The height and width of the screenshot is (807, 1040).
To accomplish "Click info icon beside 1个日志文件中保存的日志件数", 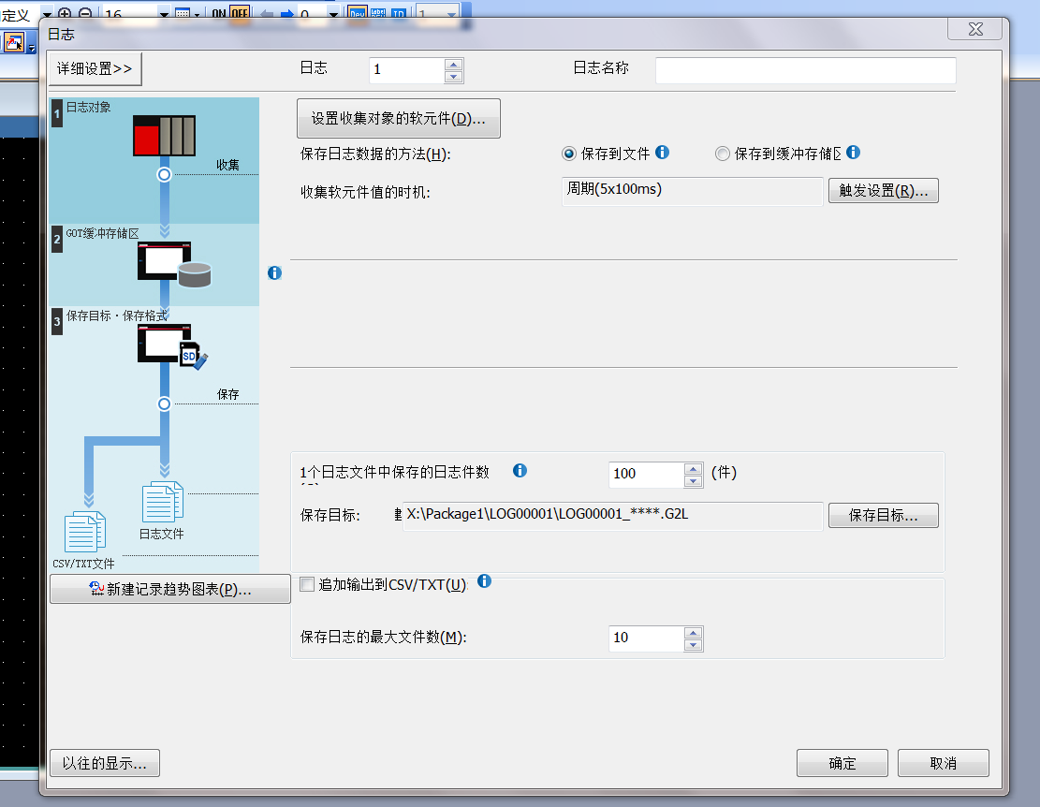I will [x=520, y=471].
